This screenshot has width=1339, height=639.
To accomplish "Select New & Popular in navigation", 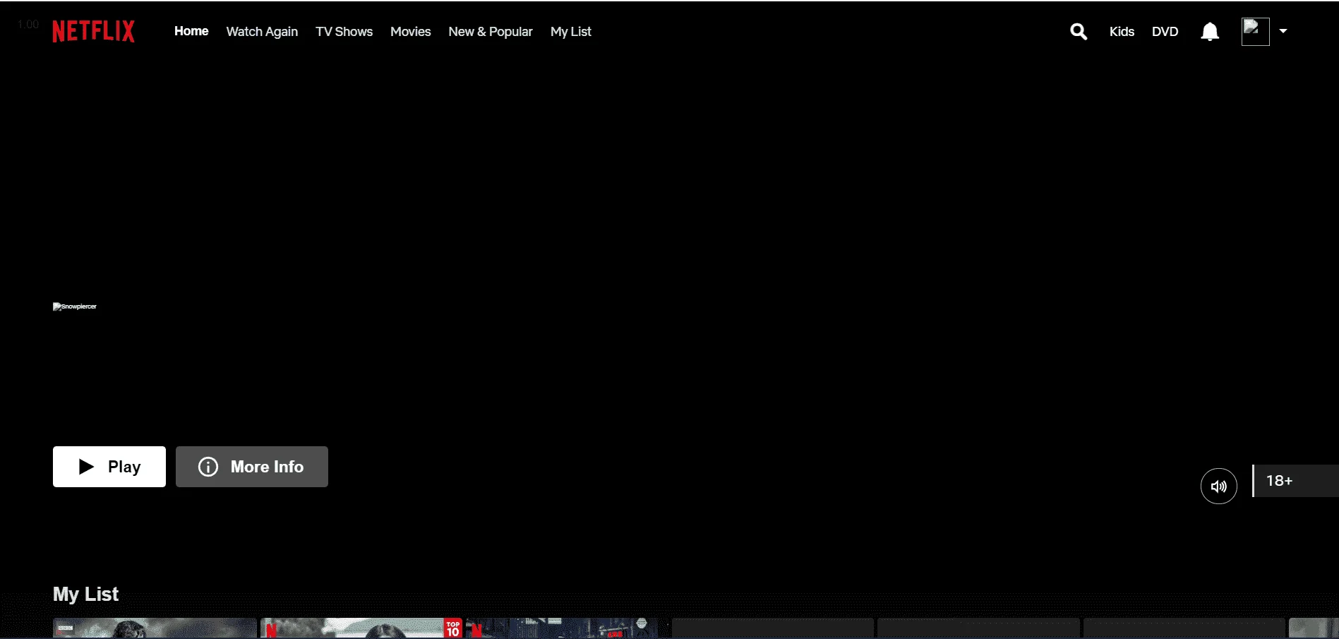I will pos(491,32).
